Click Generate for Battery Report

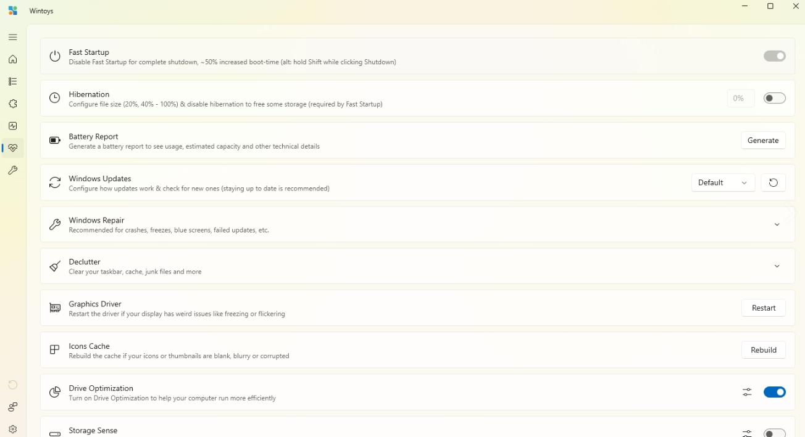763,141
